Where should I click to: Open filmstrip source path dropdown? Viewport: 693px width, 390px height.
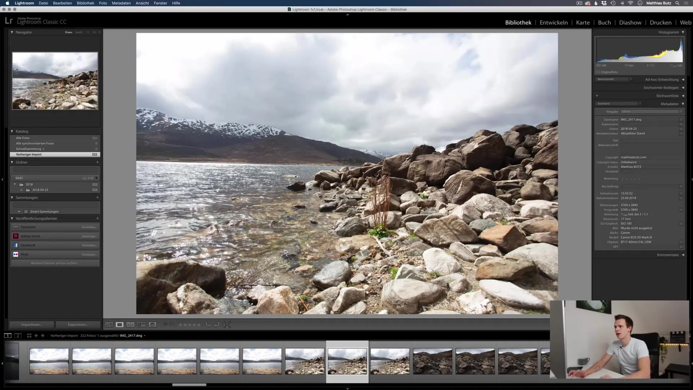[145, 335]
